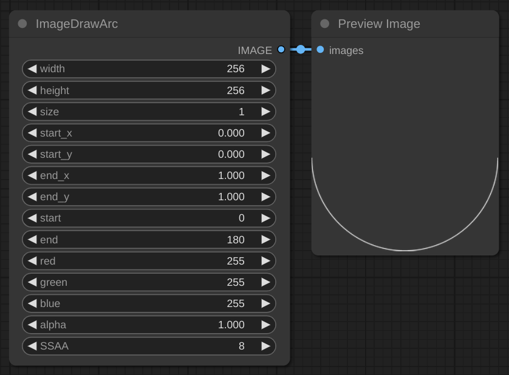Click the IMAGE output connector dot
509x375 pixels.
(281, 50)
